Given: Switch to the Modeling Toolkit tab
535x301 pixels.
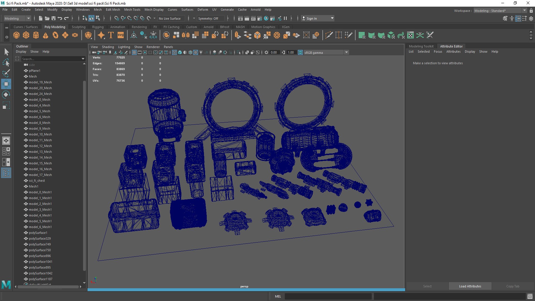Looking at the screenshot, I should tap(421, 46).
